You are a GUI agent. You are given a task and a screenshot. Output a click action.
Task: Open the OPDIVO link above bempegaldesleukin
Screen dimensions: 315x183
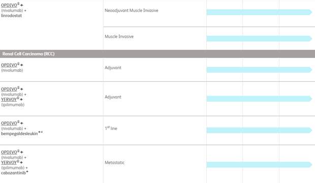click(9, 124)
